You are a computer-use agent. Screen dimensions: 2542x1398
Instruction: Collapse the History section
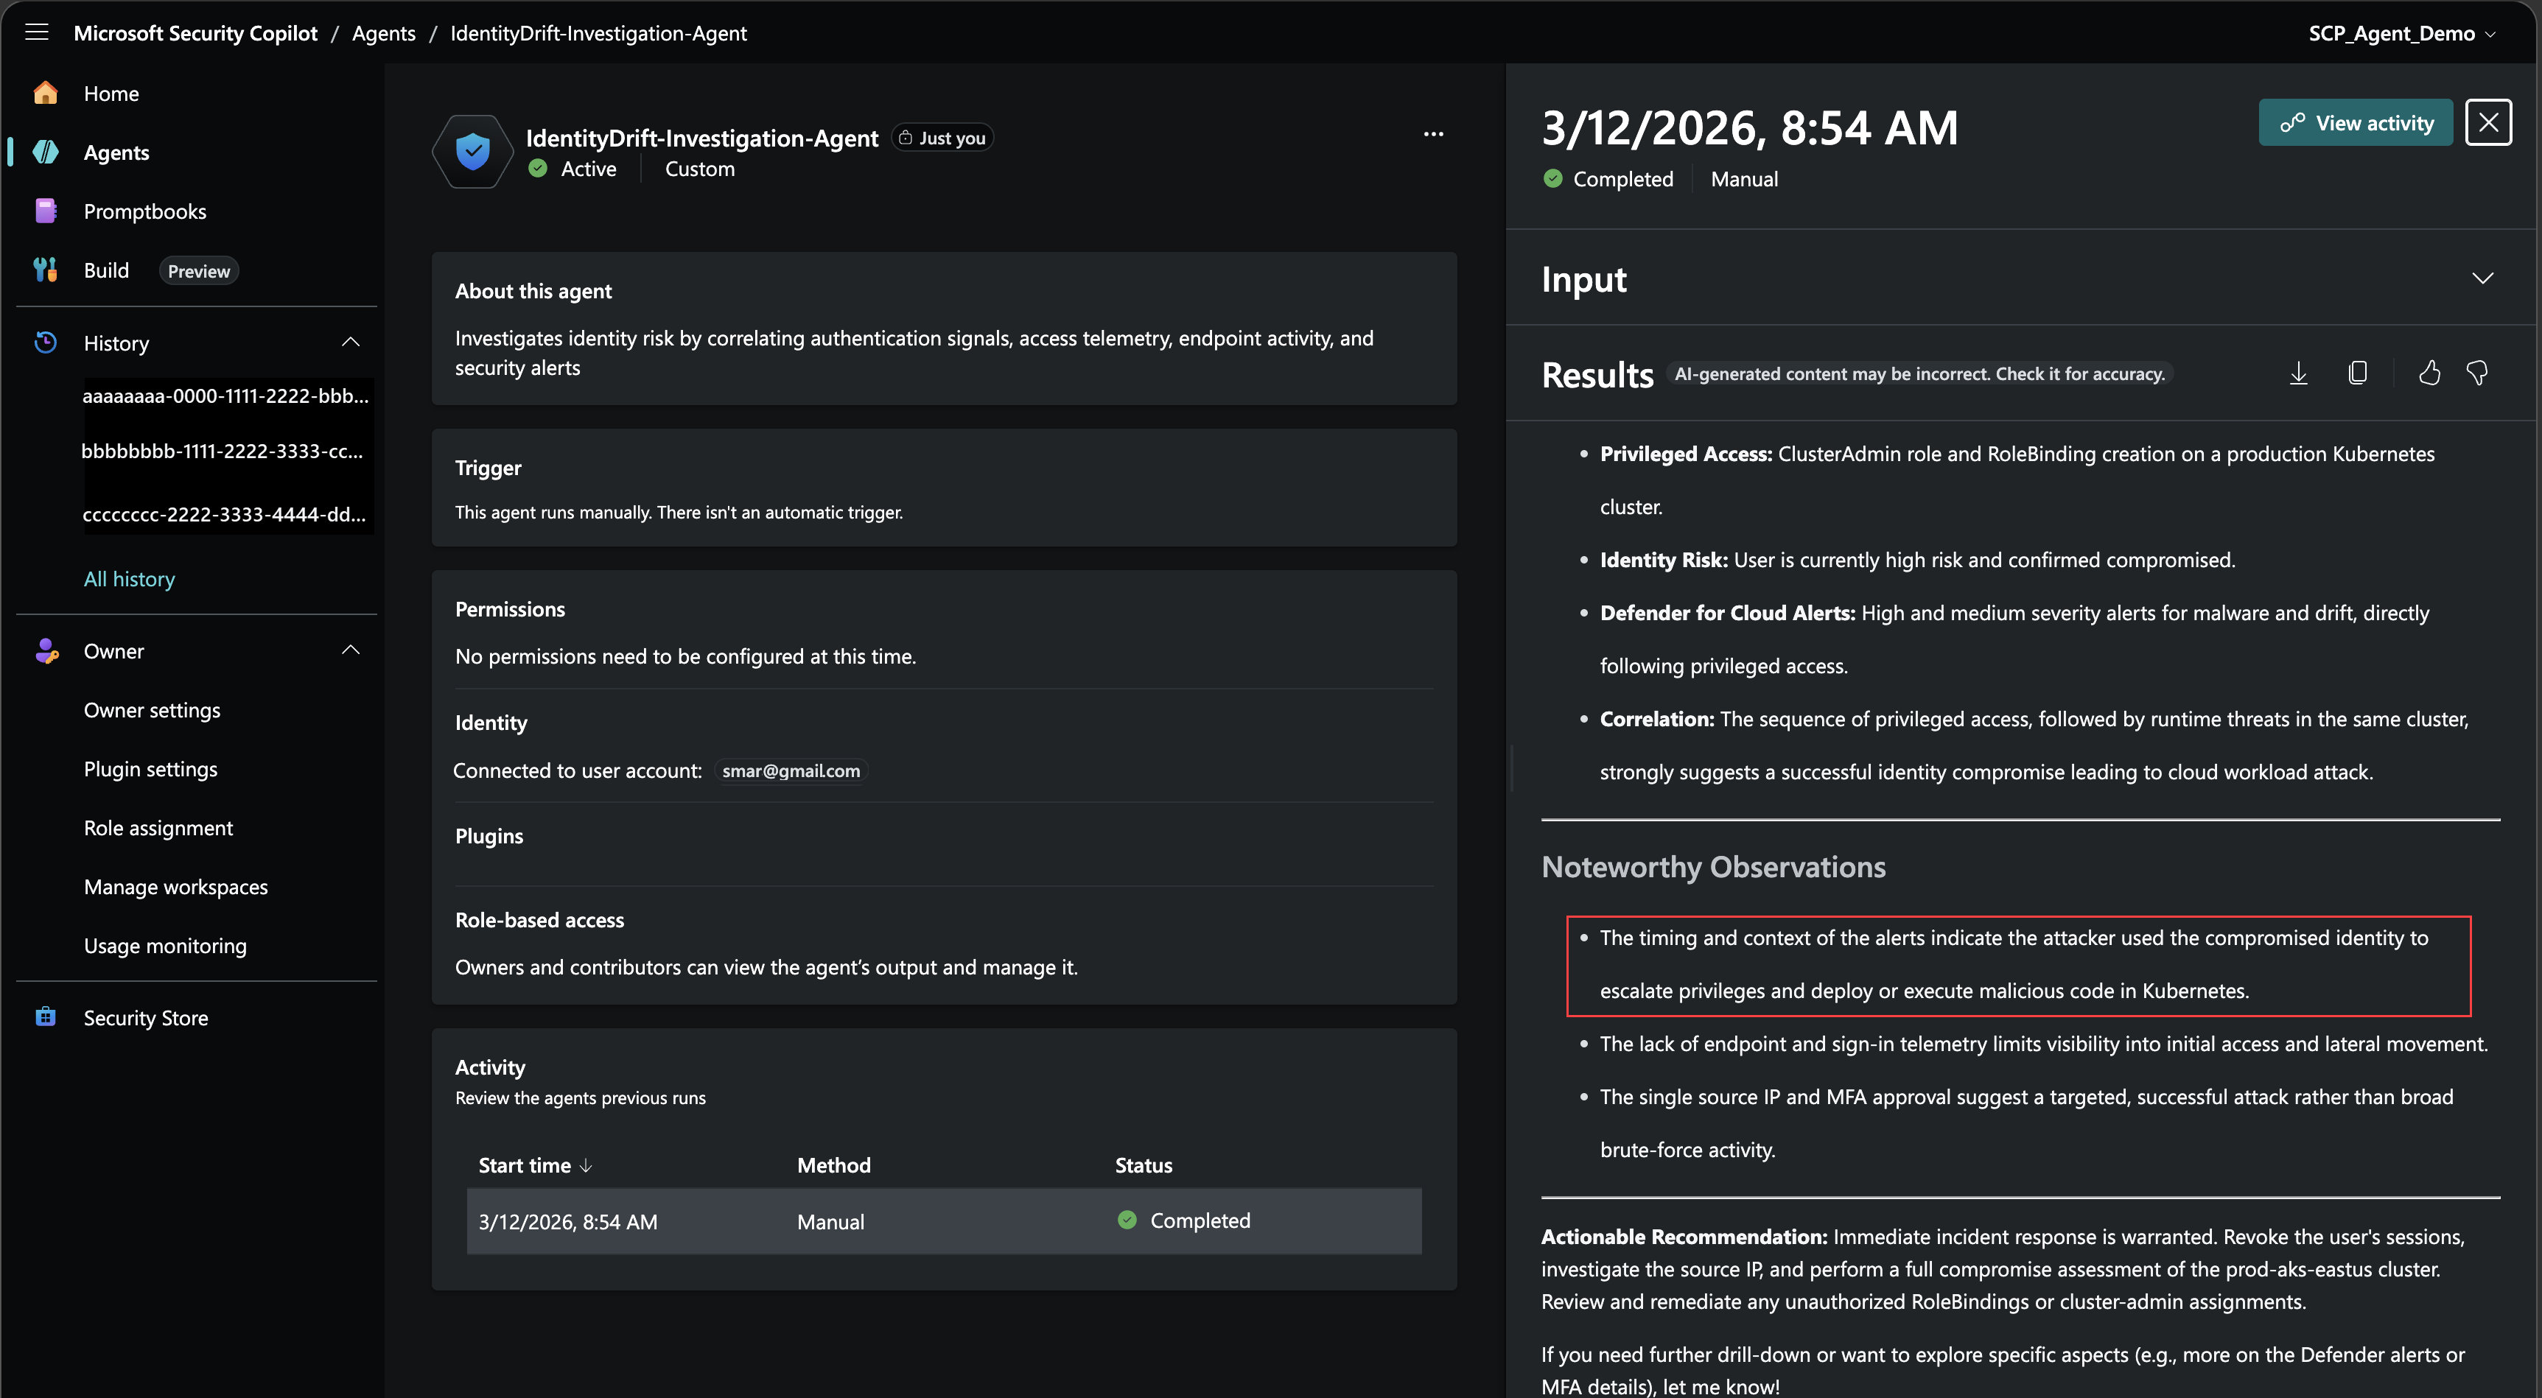(350, 343)
